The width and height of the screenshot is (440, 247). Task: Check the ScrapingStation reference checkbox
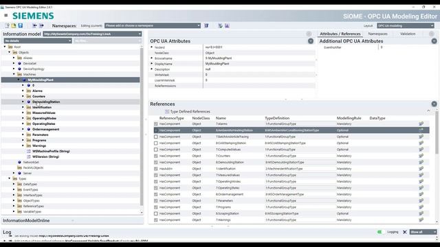(x=156, y=213)
